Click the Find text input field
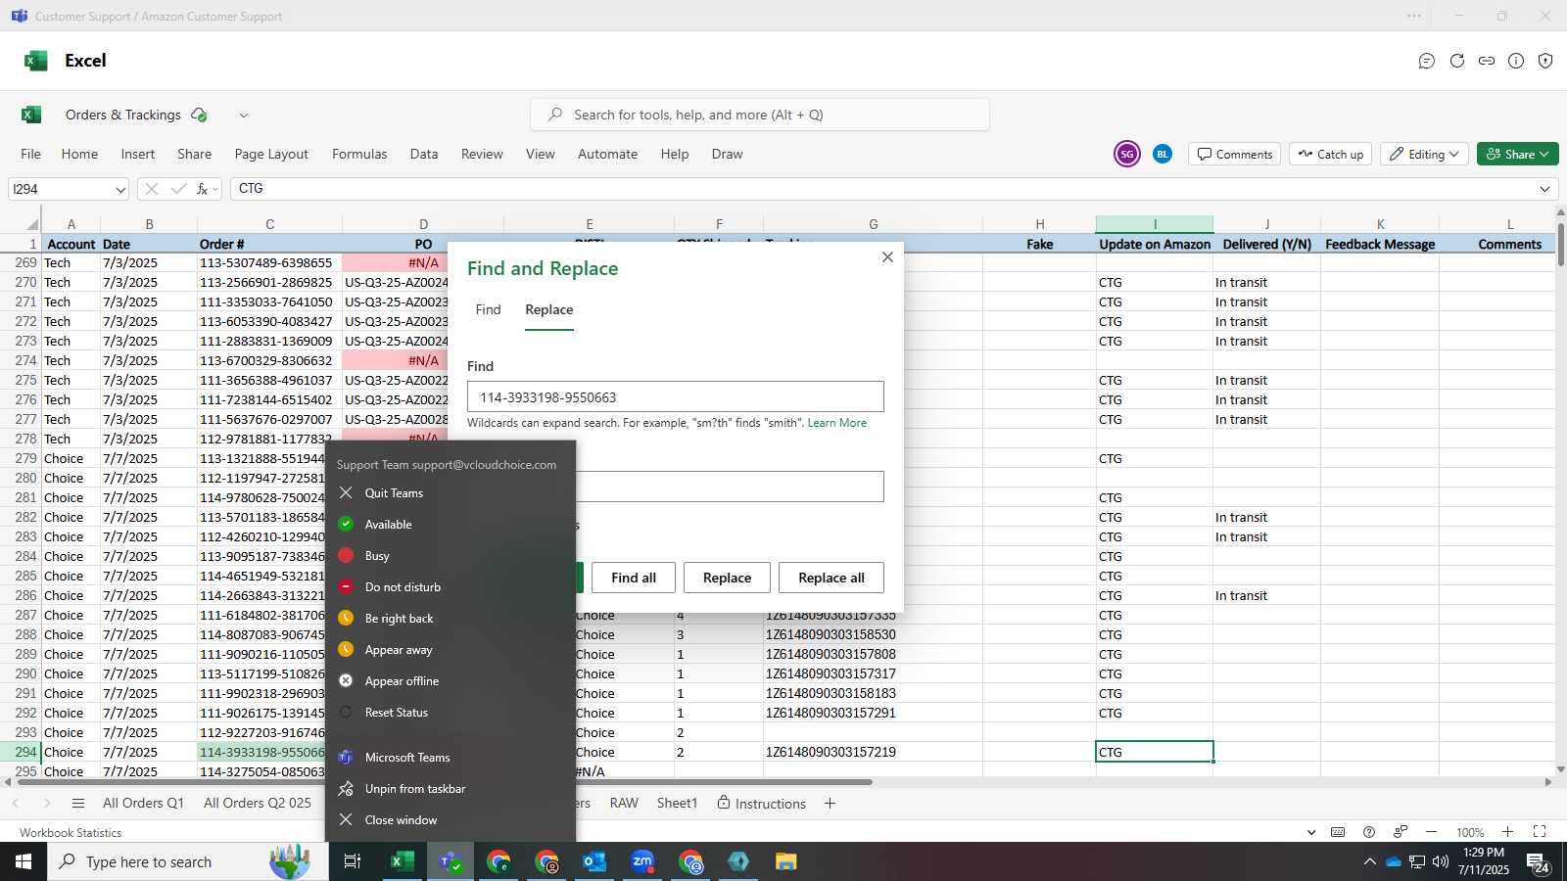1567x881 pixels. pyautogui.click(x=676, y=396)
